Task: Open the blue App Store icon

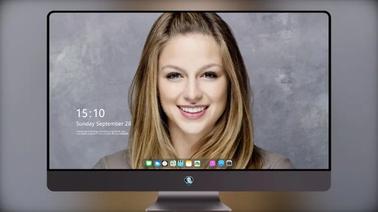Action: (x=221, y=163)
